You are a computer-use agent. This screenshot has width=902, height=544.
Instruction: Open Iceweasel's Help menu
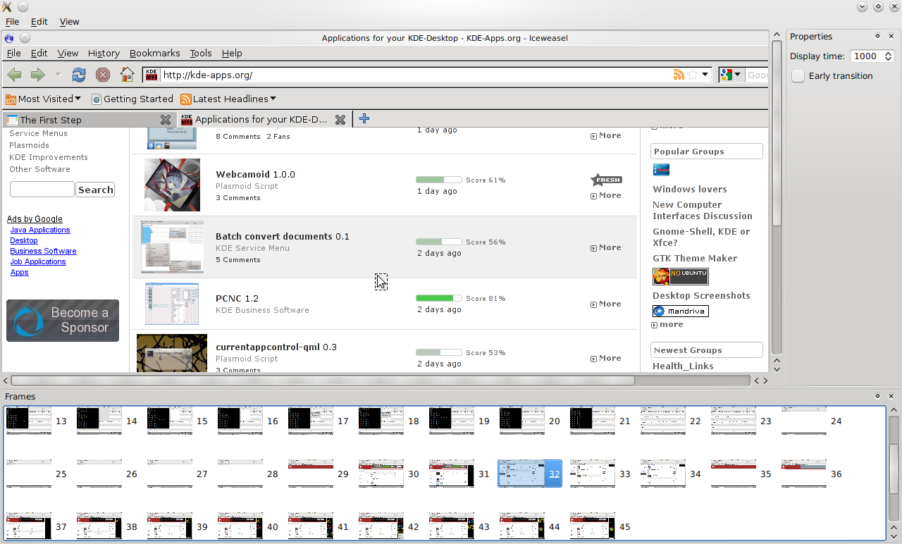(232, 53)
